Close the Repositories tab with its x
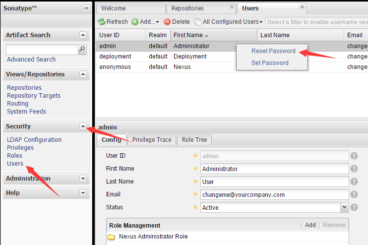This screenshot has width=368, height=245. [x=232, y=6]
